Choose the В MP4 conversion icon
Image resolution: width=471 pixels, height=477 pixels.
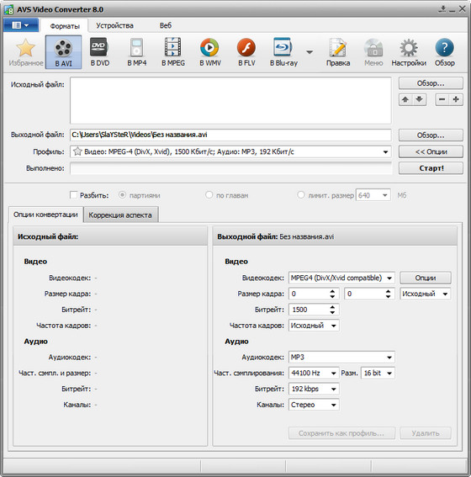click(136, 52)
